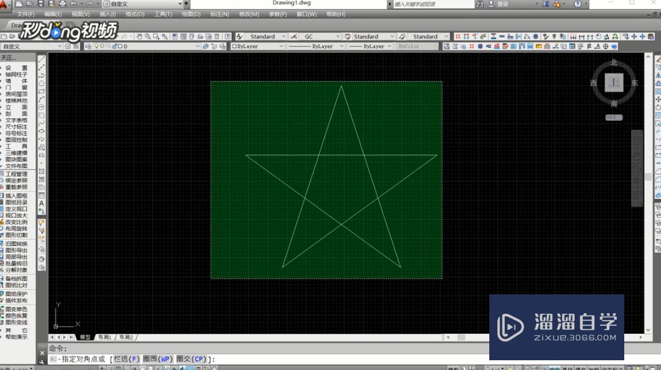Expand the text style Standard dropdown

[284, 37]
